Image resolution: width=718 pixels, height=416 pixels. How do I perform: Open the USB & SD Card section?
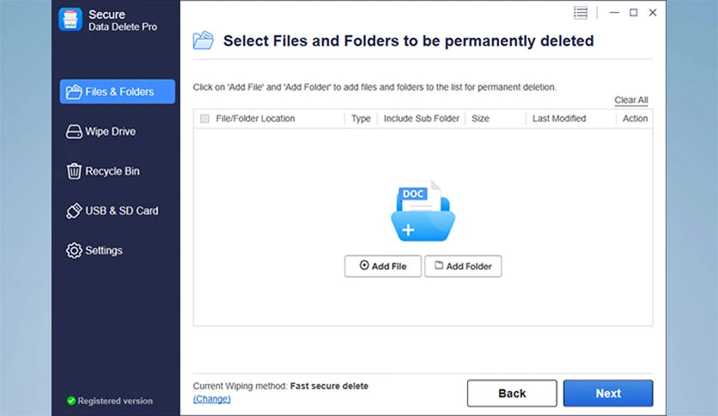tap(113, 211)
